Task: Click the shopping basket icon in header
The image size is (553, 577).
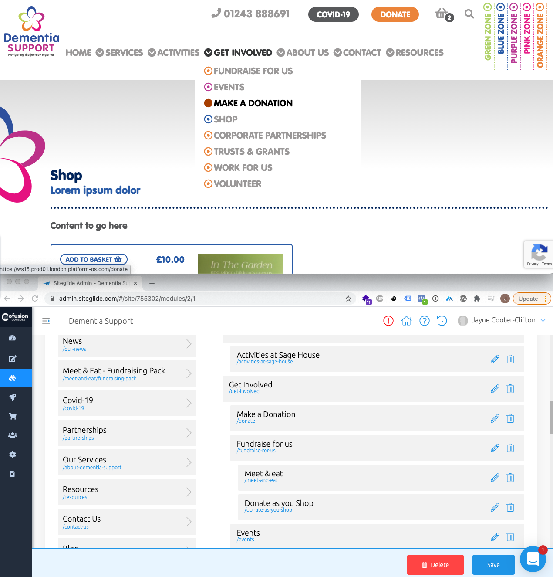Action: pyautogui.click(x=442, y=14)
